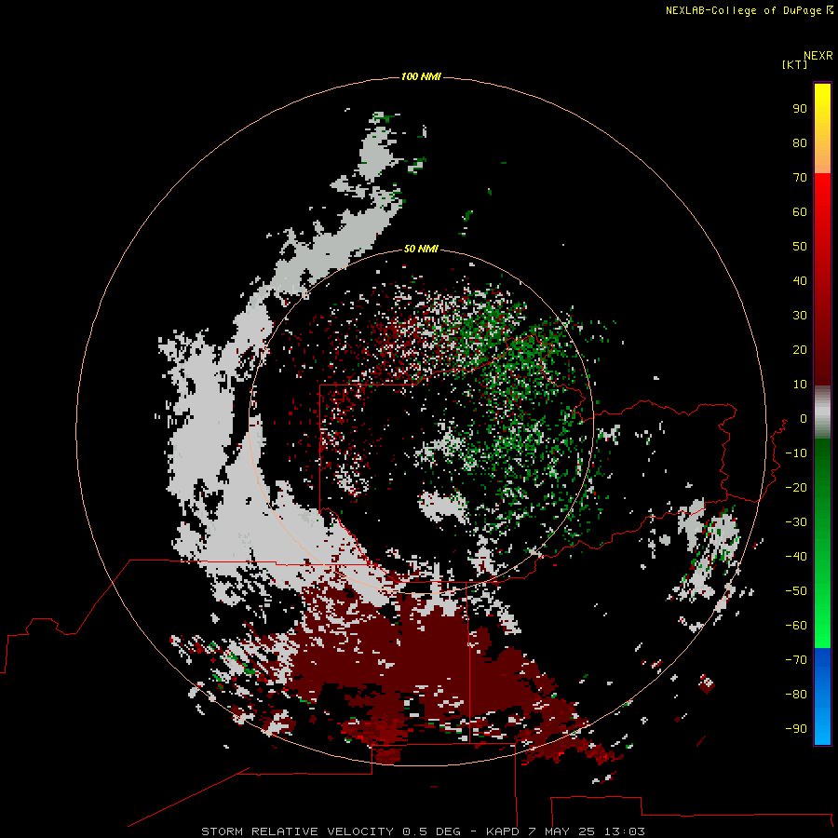The image size is (838, 838).
Task: Click the -50 value on the velocity scale
Action: pyautogui.click(x=796, y=591)
